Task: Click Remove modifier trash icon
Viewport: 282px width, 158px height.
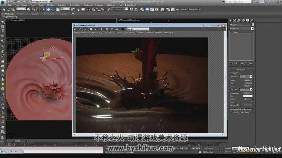Action: point(246,63)
